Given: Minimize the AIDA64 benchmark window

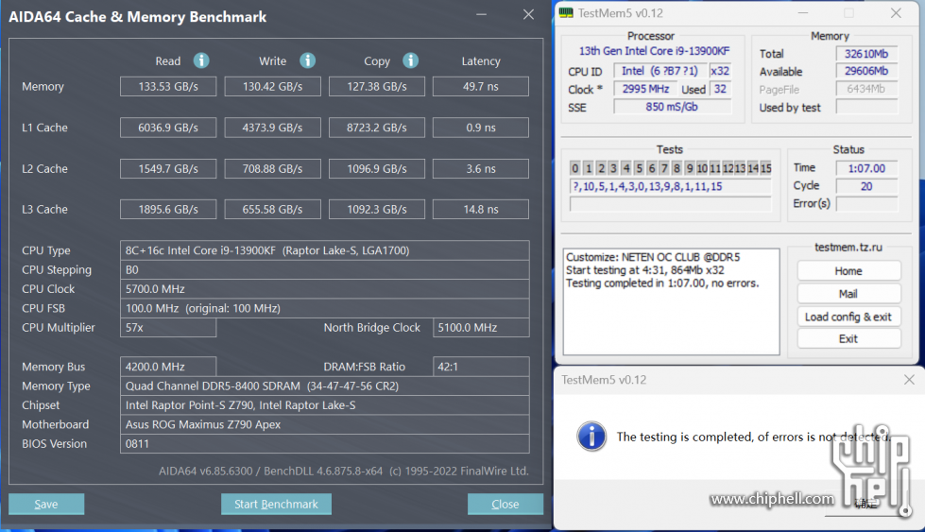Looking at the screenshot, I should [x=481, y=15].
